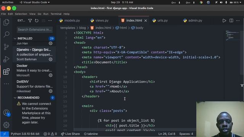Switch to the urls.py tab
This screenshot has height=137, width=244.
[x=160, y=21]
